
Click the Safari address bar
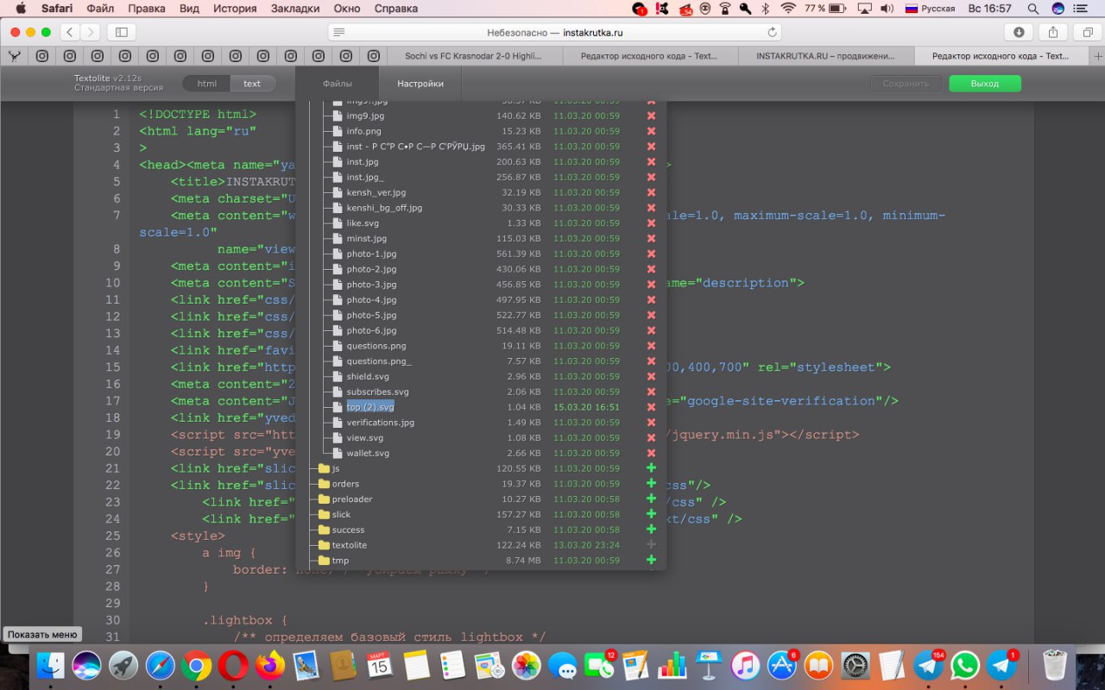point(554,32)
